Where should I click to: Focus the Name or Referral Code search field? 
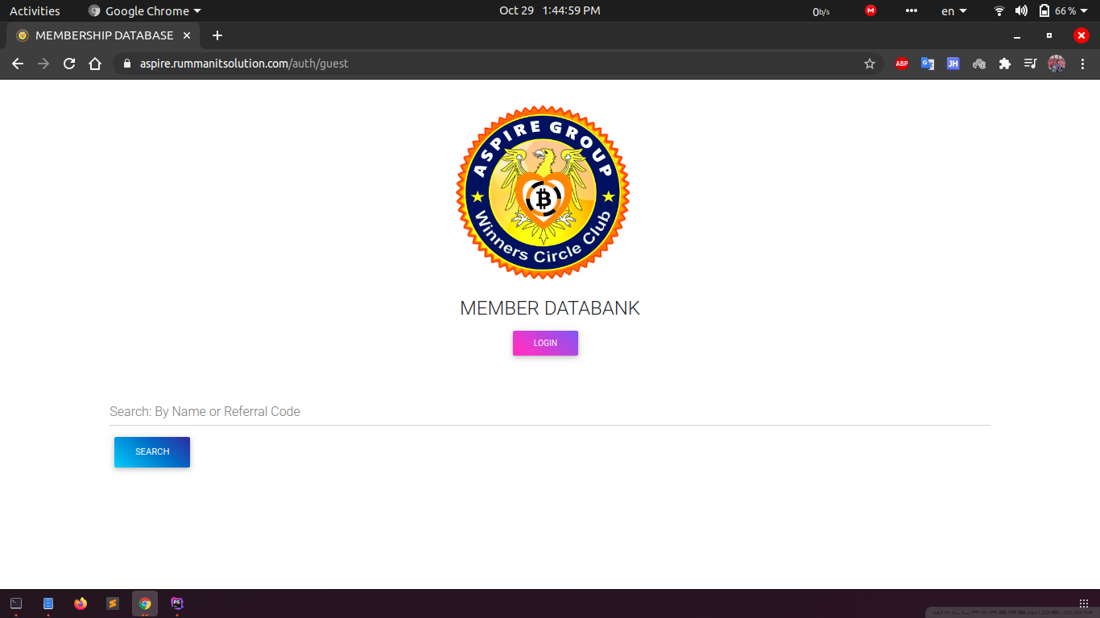pyautogui.click(x=549, y=411)
